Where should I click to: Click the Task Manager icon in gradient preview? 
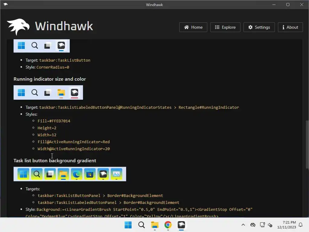click(x=116, y=174)
